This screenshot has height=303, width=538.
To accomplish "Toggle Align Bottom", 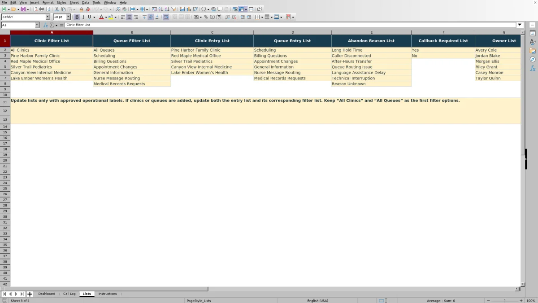I will click(x=157, y=17).
